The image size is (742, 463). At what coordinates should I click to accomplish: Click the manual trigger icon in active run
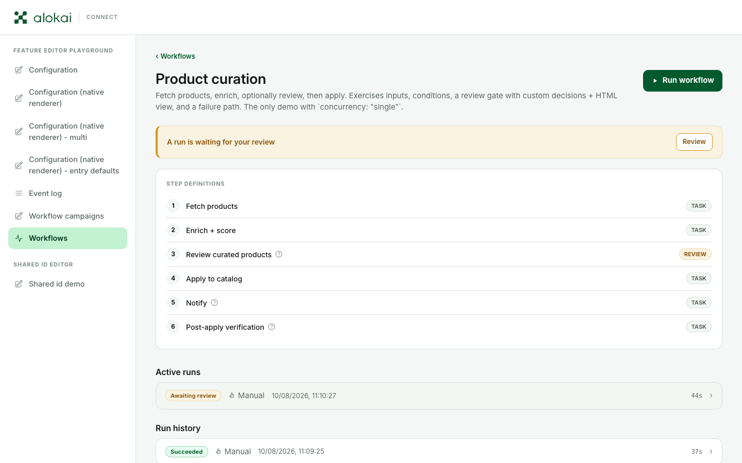[x=232, y=396]
